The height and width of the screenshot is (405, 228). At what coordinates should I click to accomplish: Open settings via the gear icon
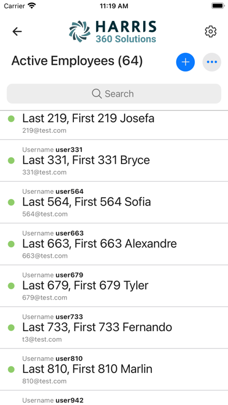[x=211, y=31]
